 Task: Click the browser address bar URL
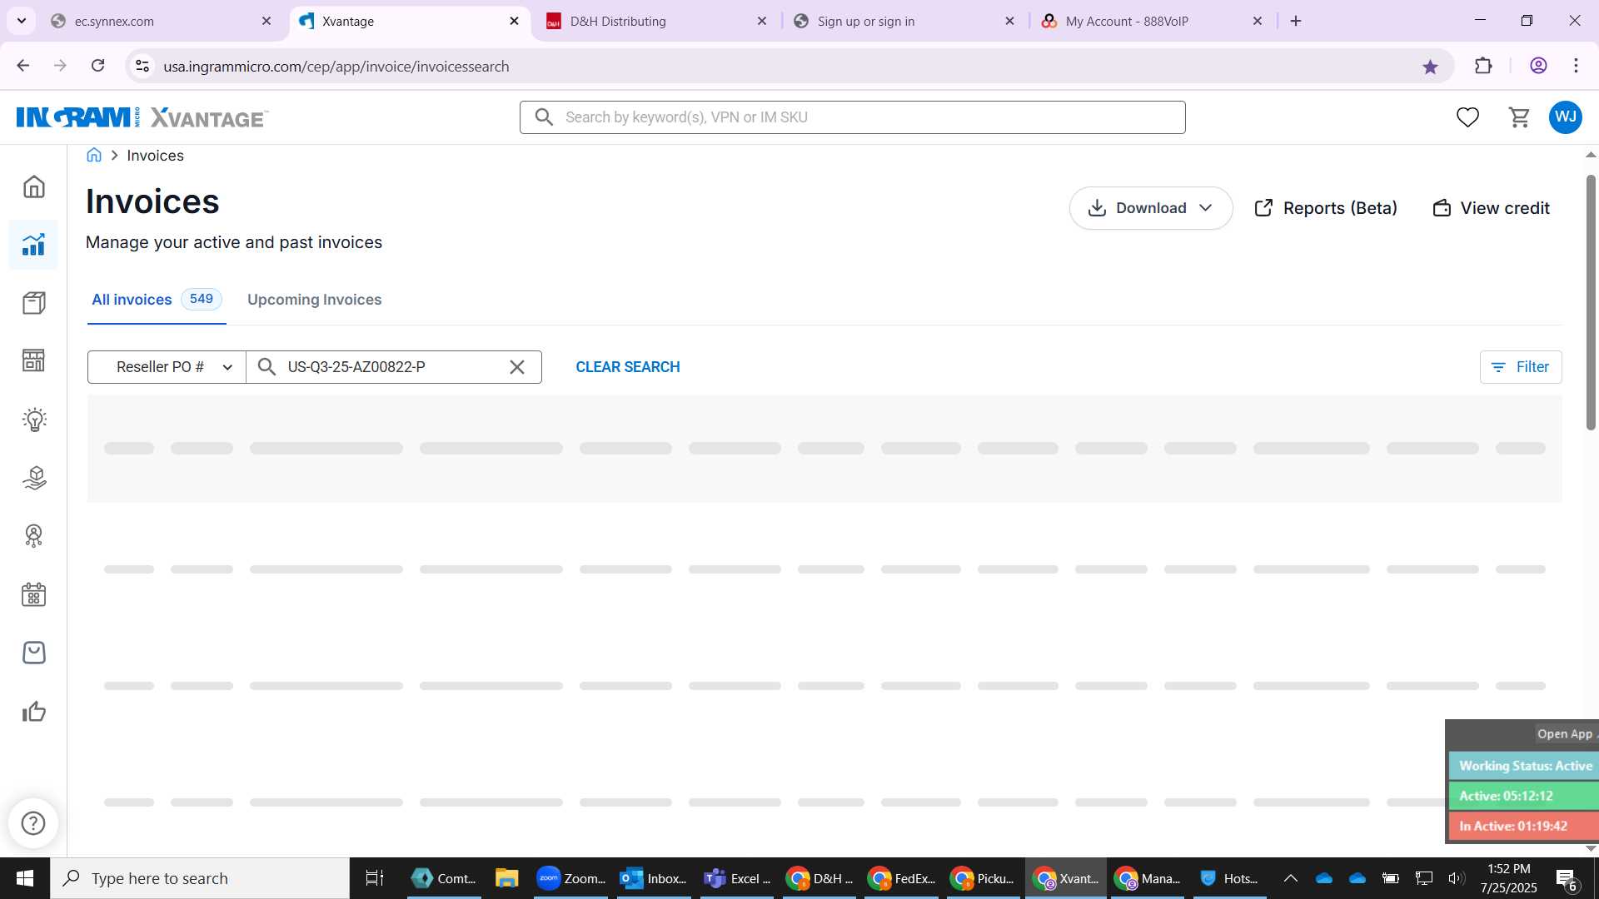(336, 67)
